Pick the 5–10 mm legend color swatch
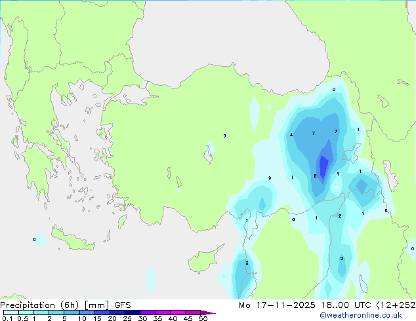Screen dimensions: 416x321 tap(72, 312)
